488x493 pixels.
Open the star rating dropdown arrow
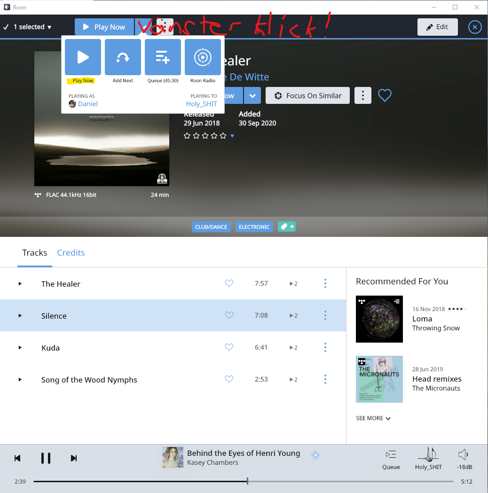tap(232, 136)
